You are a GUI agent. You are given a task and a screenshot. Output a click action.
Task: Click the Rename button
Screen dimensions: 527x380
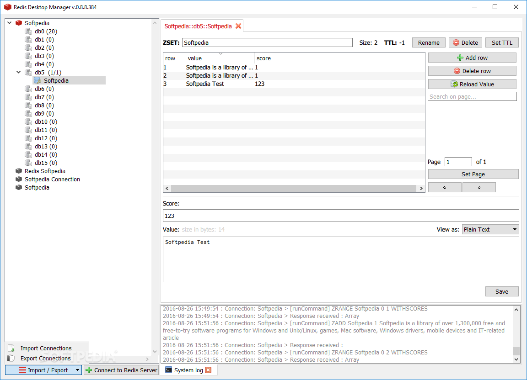(429, 42)
